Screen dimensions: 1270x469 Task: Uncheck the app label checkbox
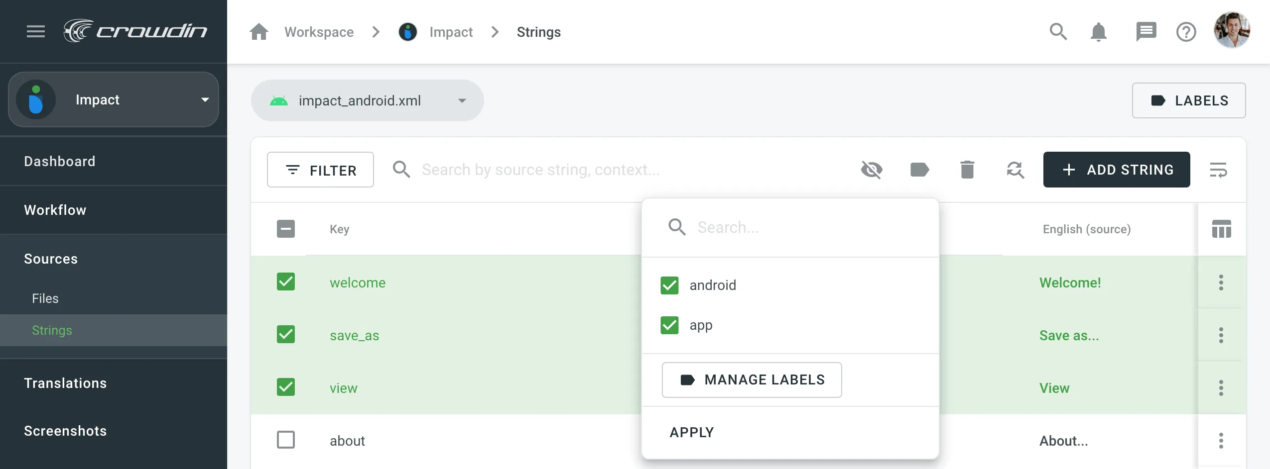pos(669,325)
